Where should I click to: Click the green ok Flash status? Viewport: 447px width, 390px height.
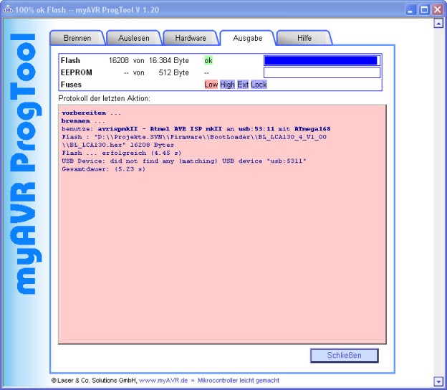click(x=208, y=60)
